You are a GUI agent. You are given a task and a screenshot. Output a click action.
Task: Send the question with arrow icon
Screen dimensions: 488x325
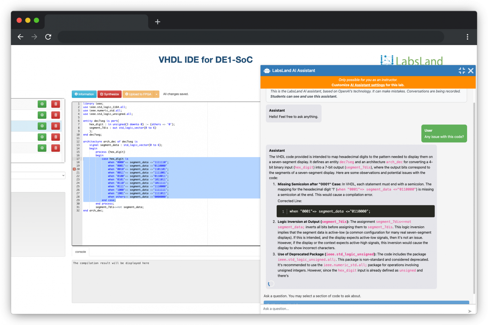pos(470,311)
